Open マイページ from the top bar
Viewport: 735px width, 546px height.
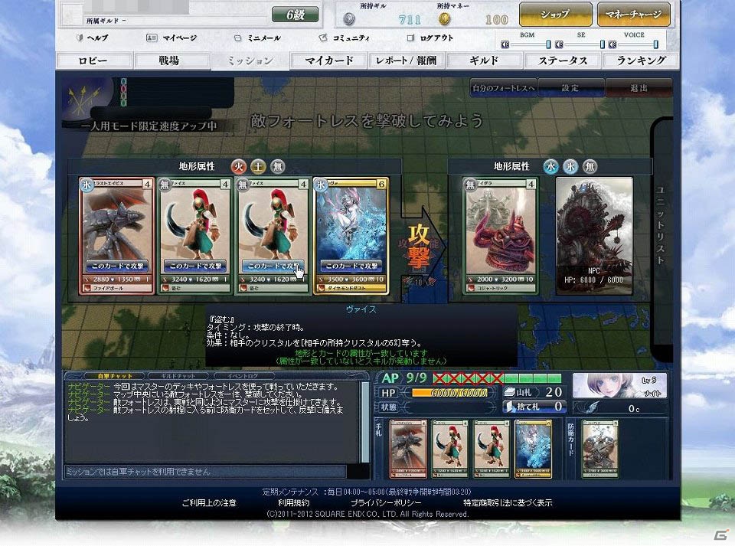[171, 38]
